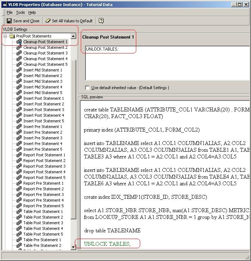Viewport: 251px width, 261px height.
Task: Select Report Post Statement 5 in the tree
Action: [44, 178]
